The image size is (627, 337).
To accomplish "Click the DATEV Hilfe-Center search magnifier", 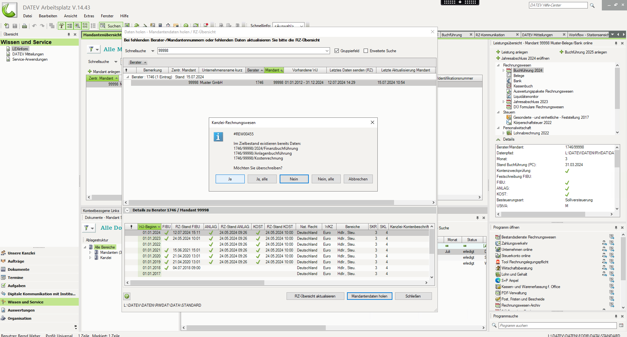I will [592, 6].
